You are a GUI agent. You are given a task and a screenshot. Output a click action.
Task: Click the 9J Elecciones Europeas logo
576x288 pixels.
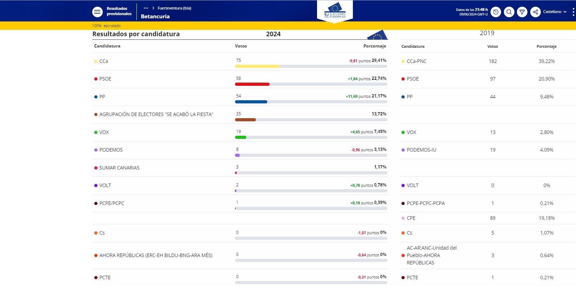(335, 11)
